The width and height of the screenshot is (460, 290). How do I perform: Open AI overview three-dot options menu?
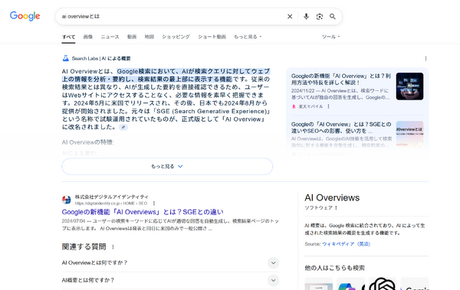426,59
